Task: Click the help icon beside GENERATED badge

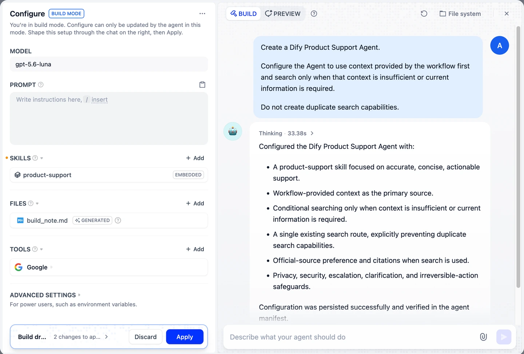Action: (x=118, y=220)
